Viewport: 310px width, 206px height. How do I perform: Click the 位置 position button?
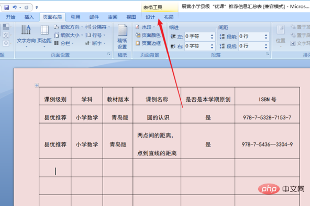click(281, 36)
